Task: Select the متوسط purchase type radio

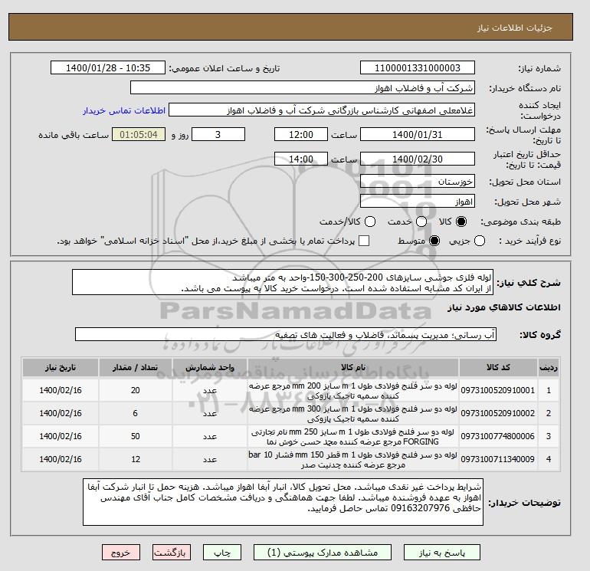Action: tap(434, 241)
